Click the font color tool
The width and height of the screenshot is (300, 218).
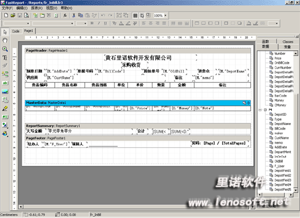[x=121, y=23]
